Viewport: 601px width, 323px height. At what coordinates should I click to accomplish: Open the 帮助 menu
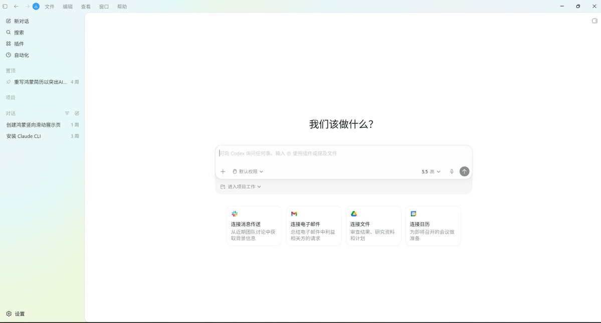pyautogui.click(x=122, y=7)
